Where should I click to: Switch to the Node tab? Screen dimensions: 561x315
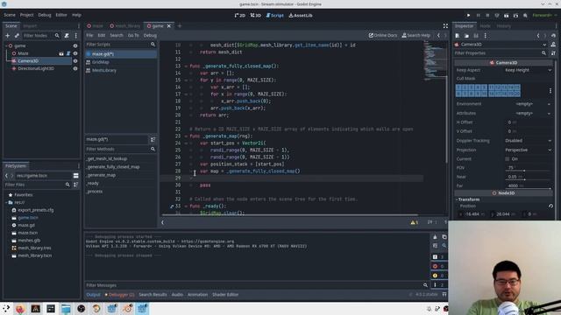[485, 26]
